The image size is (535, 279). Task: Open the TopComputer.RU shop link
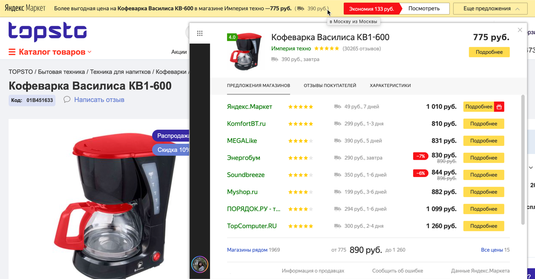tap(252, 226)
